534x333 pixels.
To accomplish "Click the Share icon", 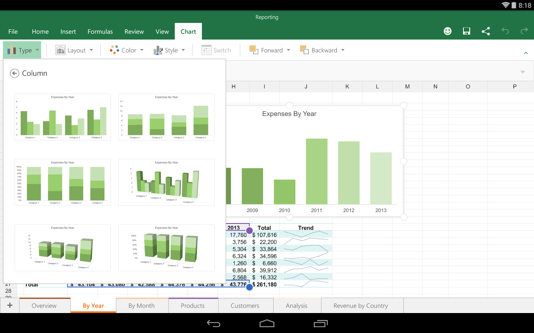I will click(485, 31).
